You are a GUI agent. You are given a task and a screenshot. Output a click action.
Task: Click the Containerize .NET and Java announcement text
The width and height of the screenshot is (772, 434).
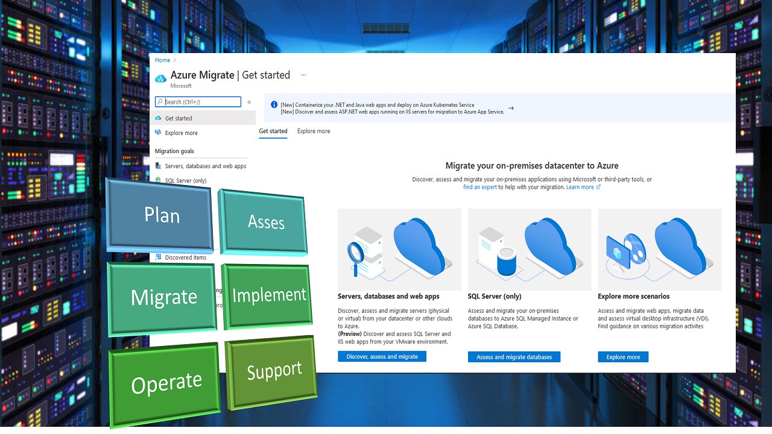pos(377,105)
